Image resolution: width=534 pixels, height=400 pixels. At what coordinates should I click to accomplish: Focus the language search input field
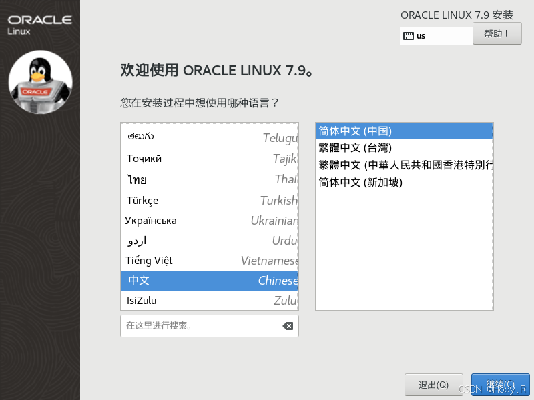coord(210,326)
